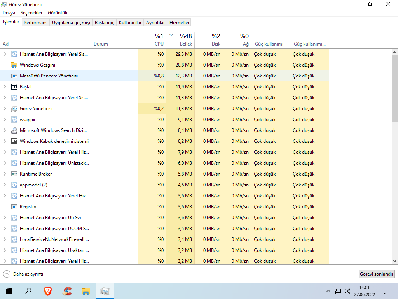This screenshot has height=299, width=398.
Task: Open taskbar search magnifier
Action: point(28,291)
